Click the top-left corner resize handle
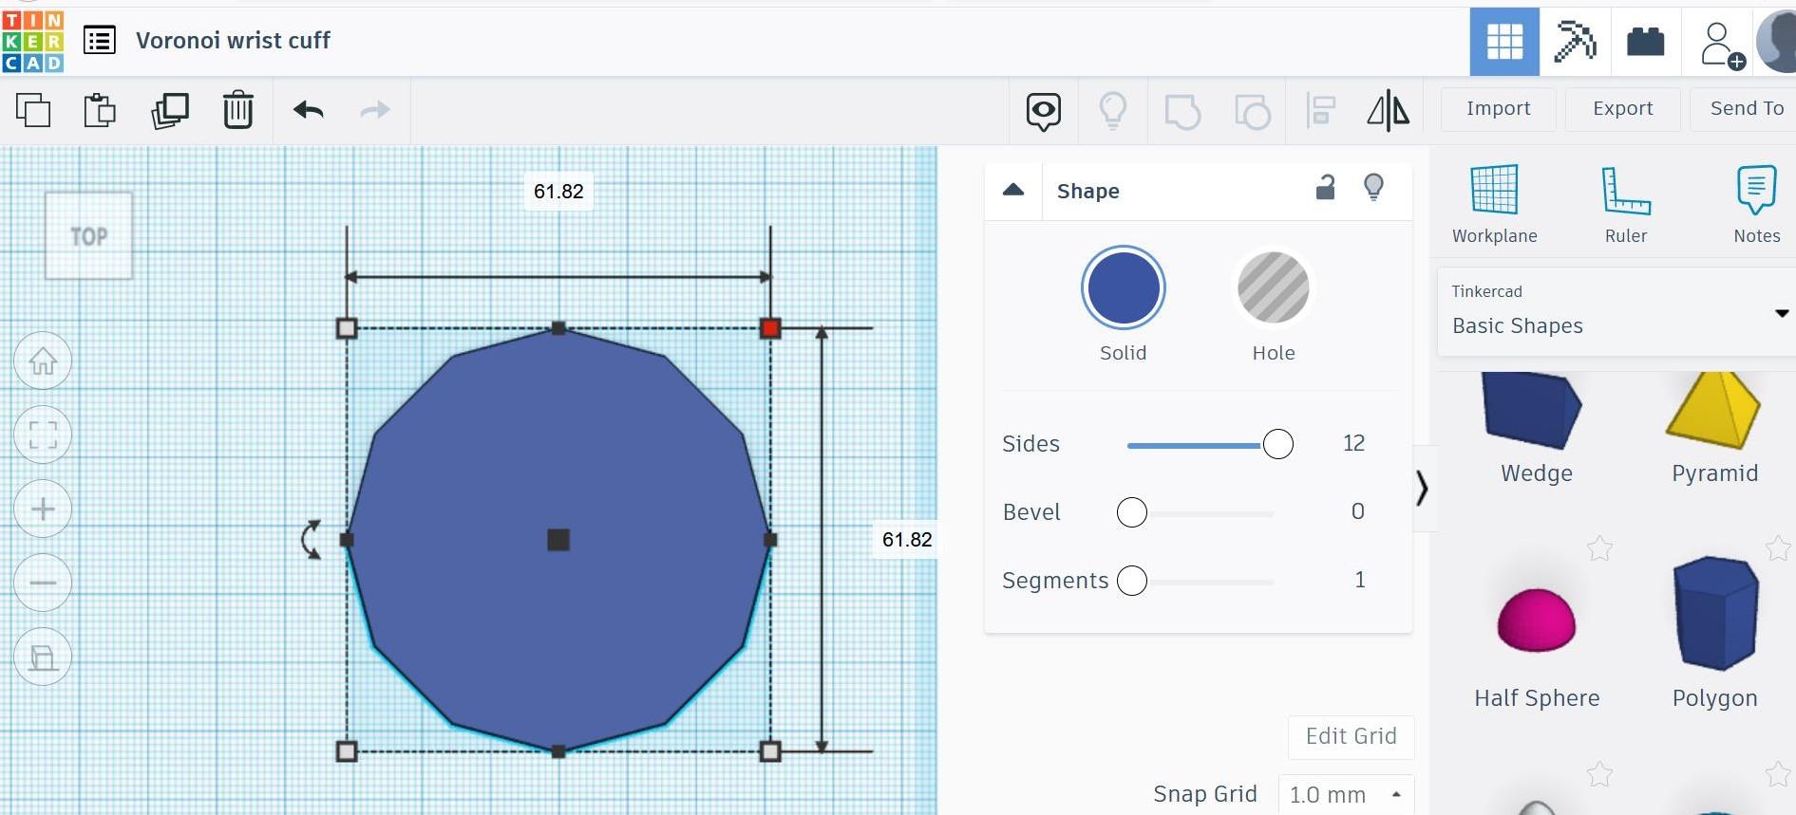Screen dimensions: 1796x815 tap(347, 328)
